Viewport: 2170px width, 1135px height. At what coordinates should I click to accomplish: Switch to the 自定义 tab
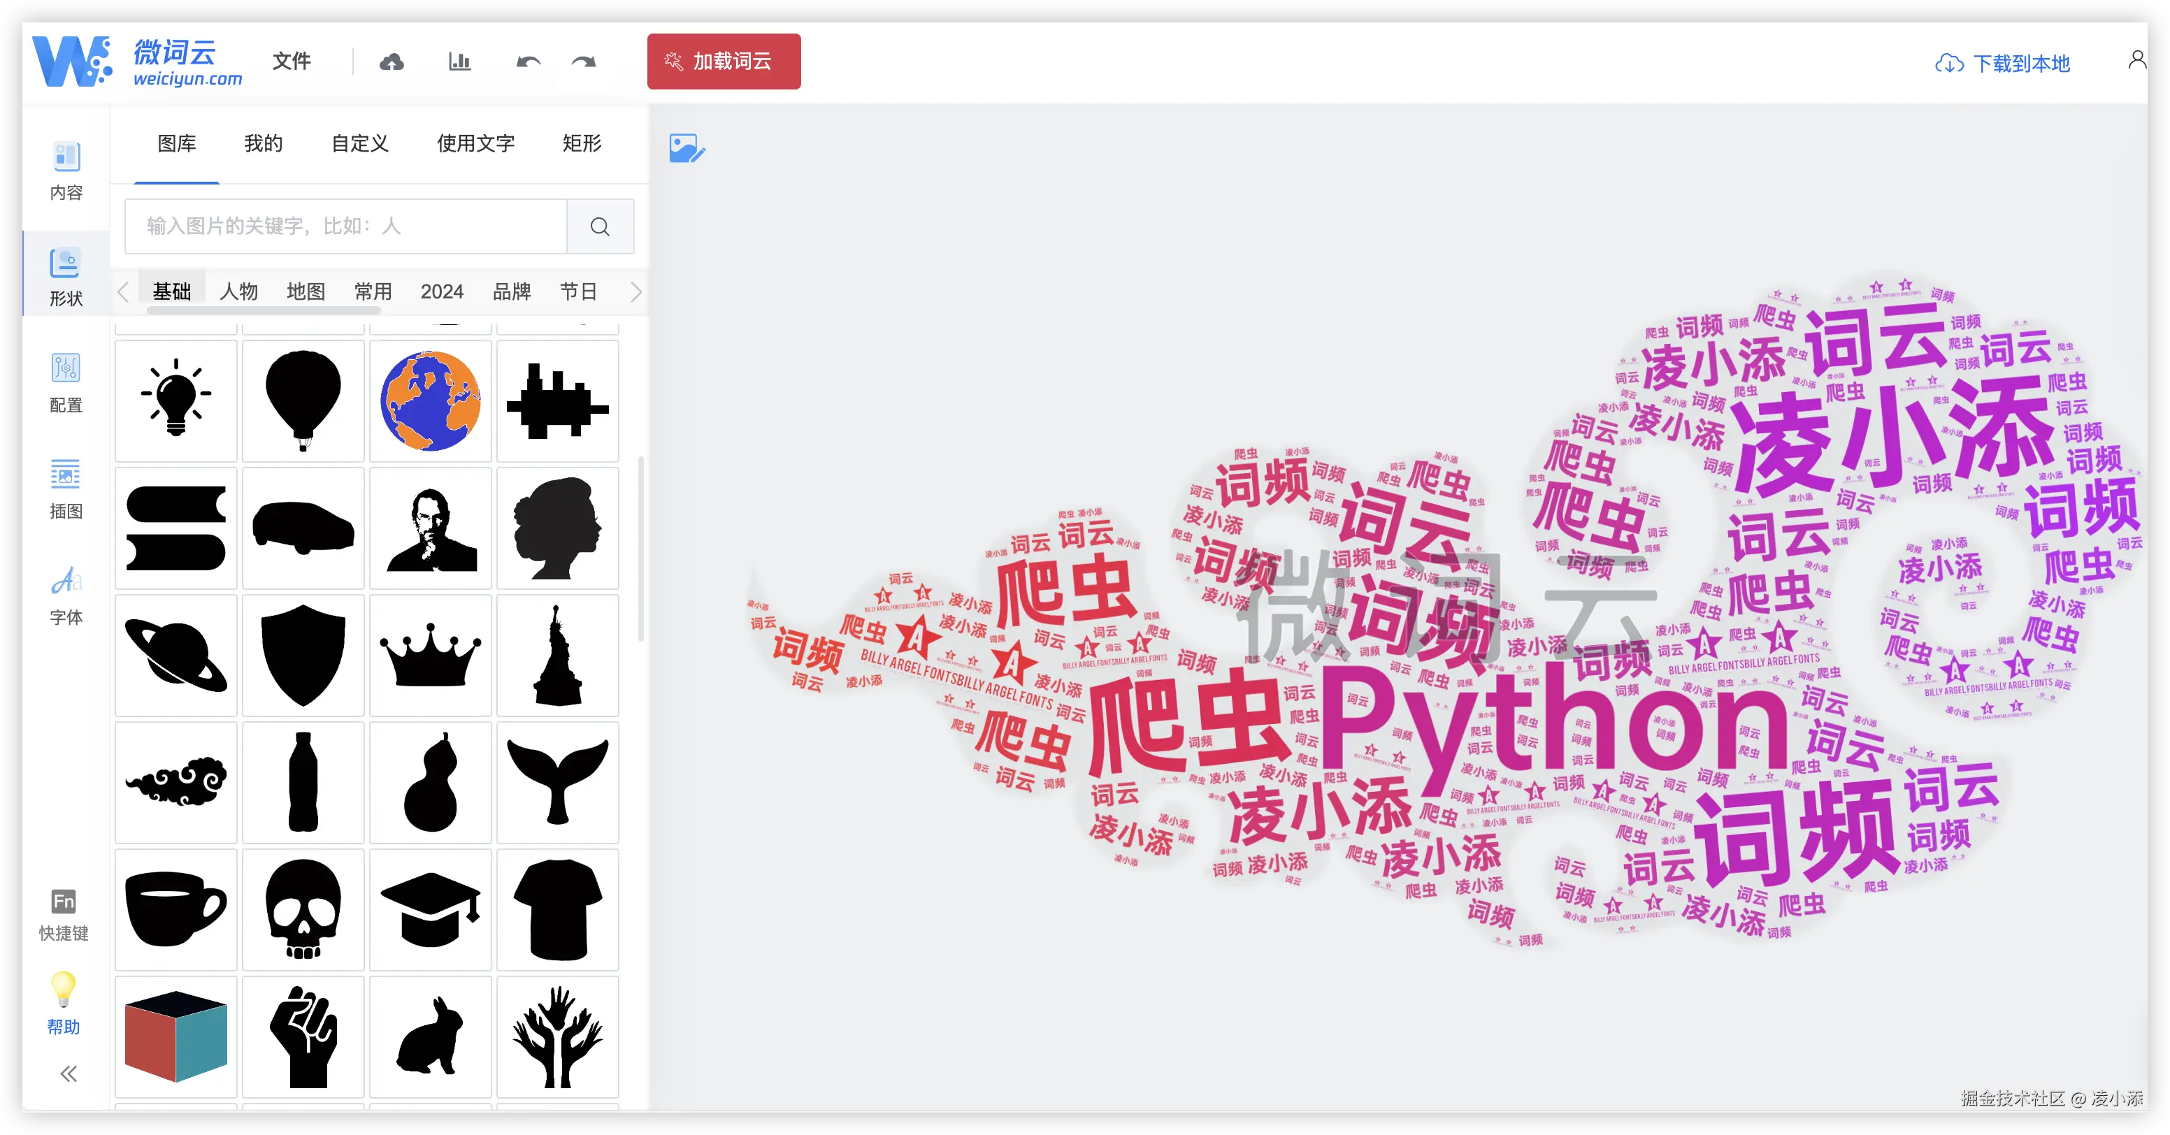(360, 143)
